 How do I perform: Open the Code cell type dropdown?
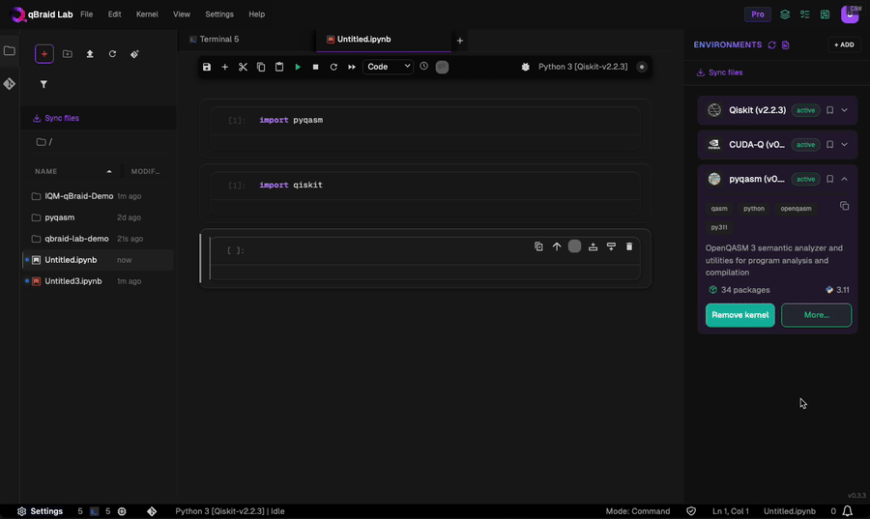point(388,67)
